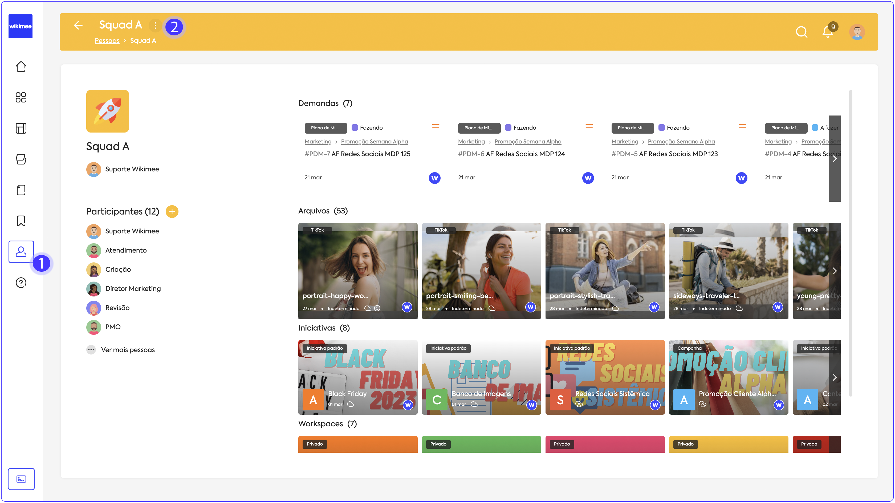Image resolution: width=895 pixels, height=503 pixels.
Task: Open the Promoção Semana Alpha link on #PDM-7
Action: point(374,142)
